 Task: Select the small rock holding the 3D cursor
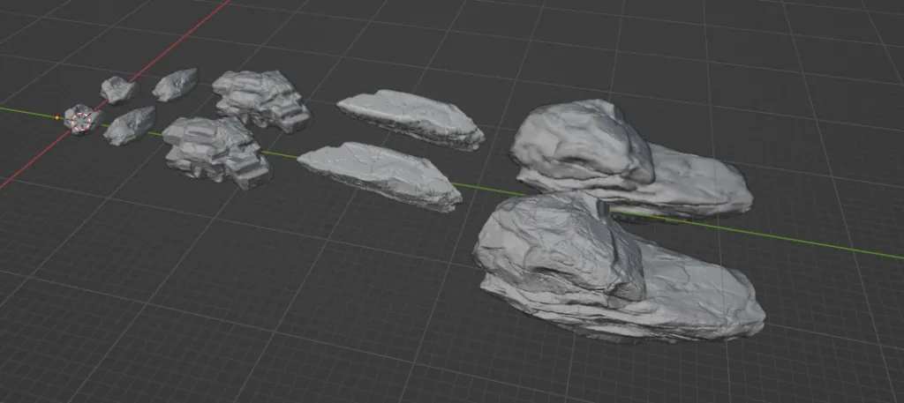pos(84,120)
